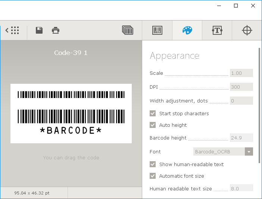Click the Scale value field

[241, 73]
